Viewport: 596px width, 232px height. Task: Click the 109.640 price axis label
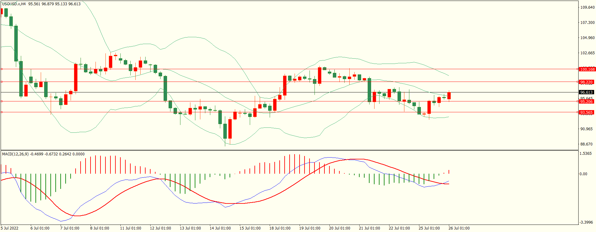pyautogui.click(x=587, y=7)
